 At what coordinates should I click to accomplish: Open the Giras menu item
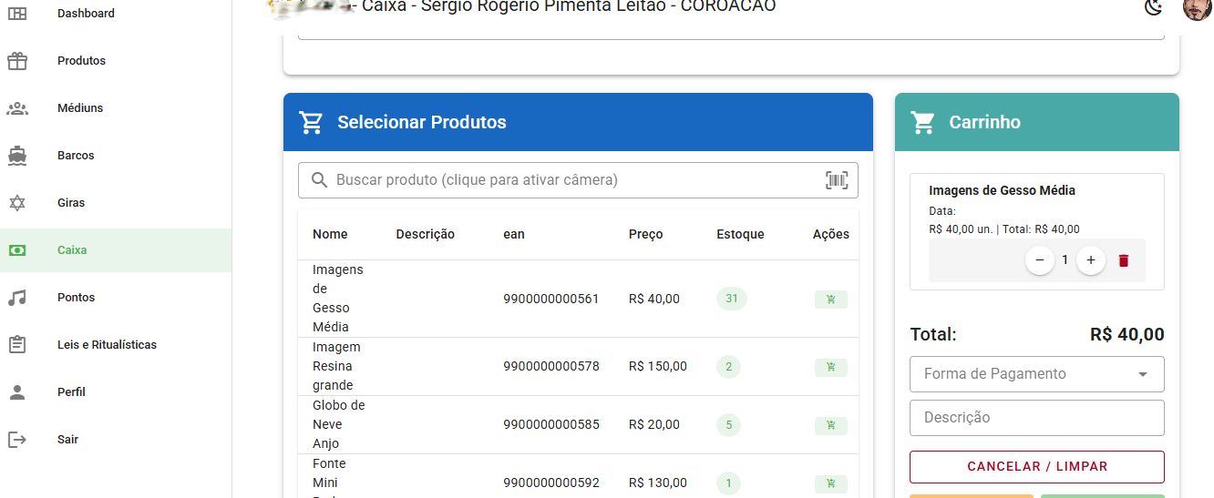[x=116, y=203]
